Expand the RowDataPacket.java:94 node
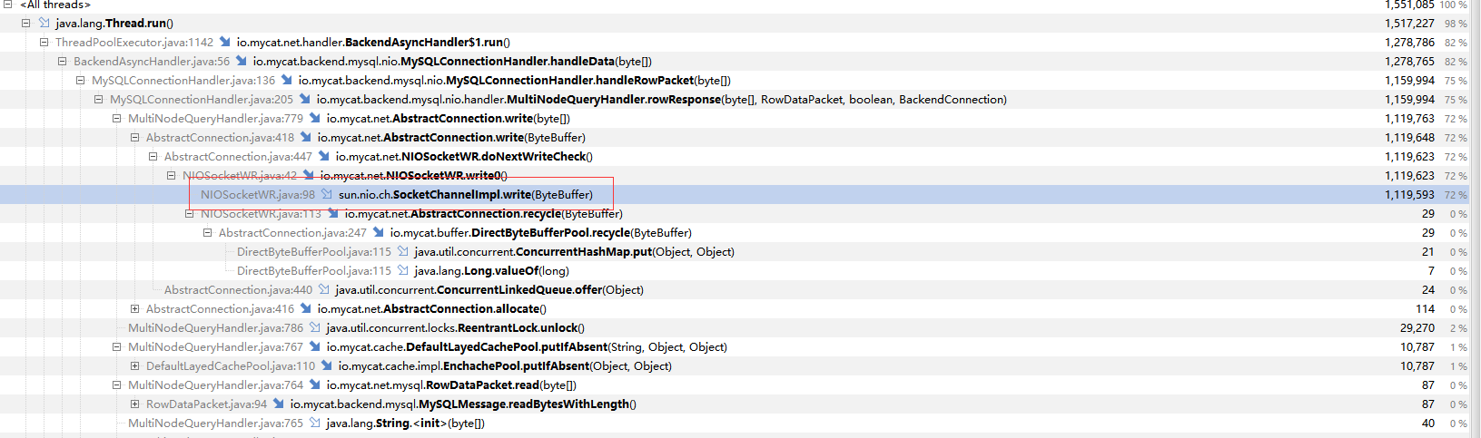Screen dimensions: 1481x438 [134, 404]
